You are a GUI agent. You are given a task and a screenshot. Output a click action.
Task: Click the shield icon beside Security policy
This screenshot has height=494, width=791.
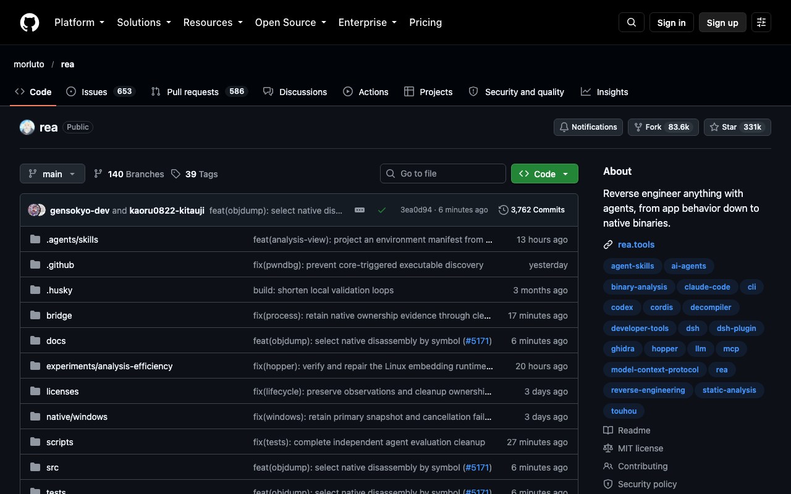(x=608, y=484)
